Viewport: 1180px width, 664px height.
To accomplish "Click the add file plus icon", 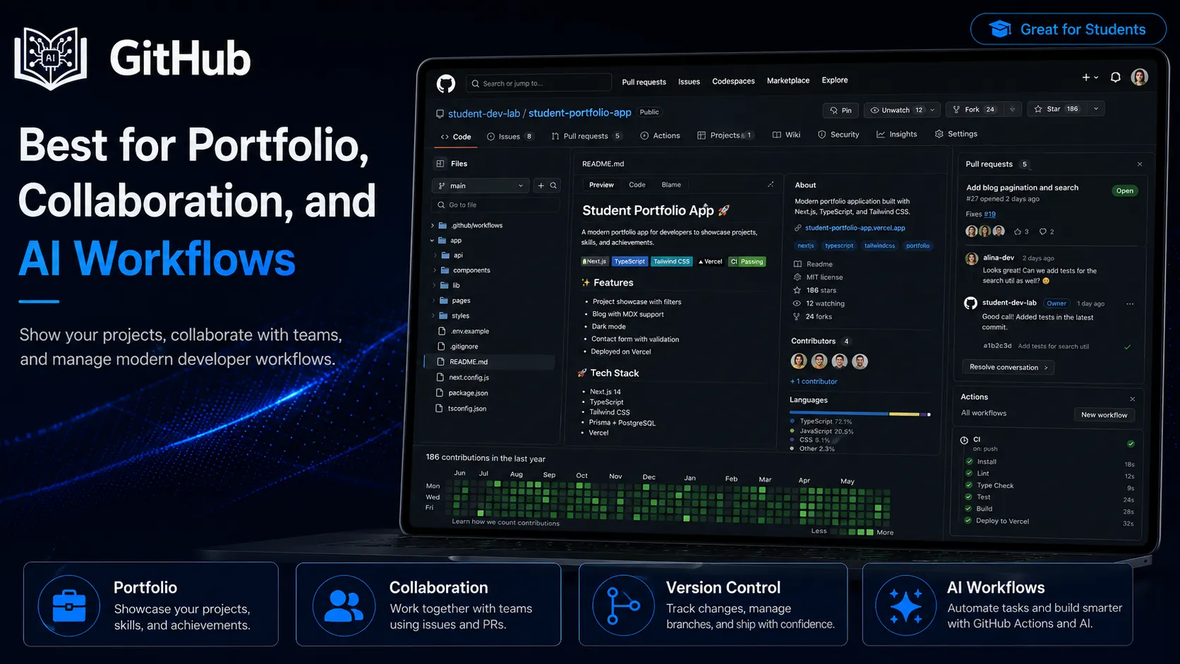I will pos(541,186).
